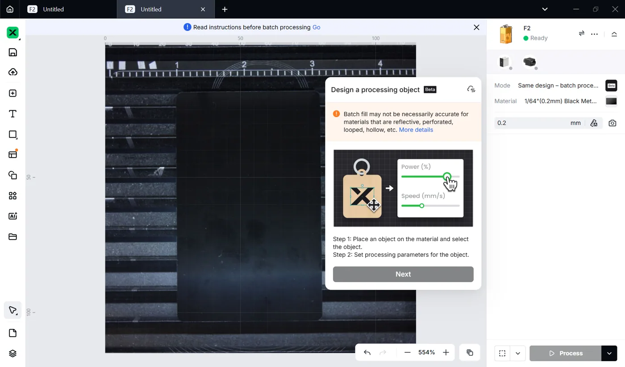The height and width of the screenshot is (367, 625).
Task: Click the Undo arrow
Action: (367, 353)
